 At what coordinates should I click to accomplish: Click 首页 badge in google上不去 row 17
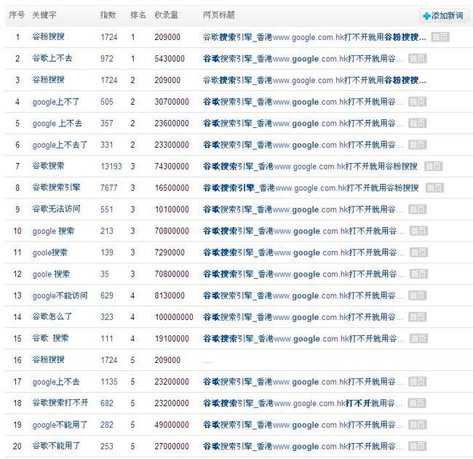417,382
